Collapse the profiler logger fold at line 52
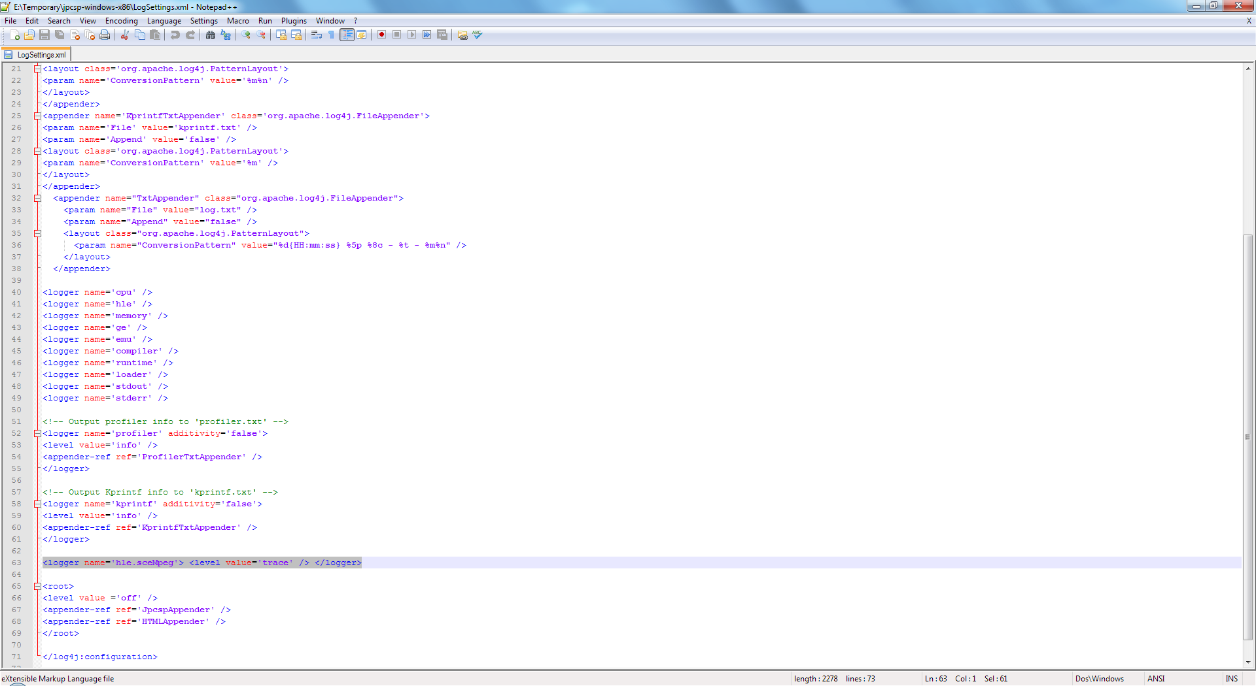1256x686 pixels. point(37,434)
